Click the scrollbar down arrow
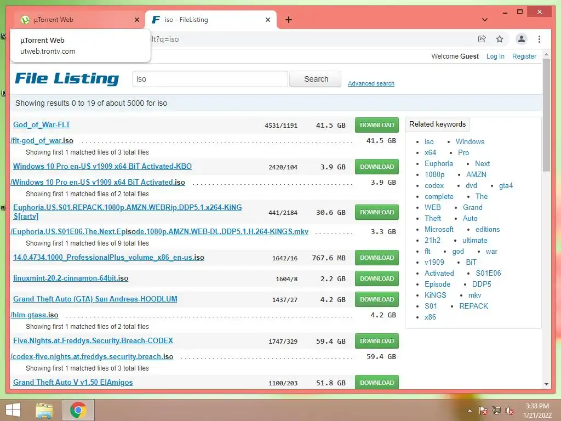This screenshot has width=561, height=421. click(546, 384)
